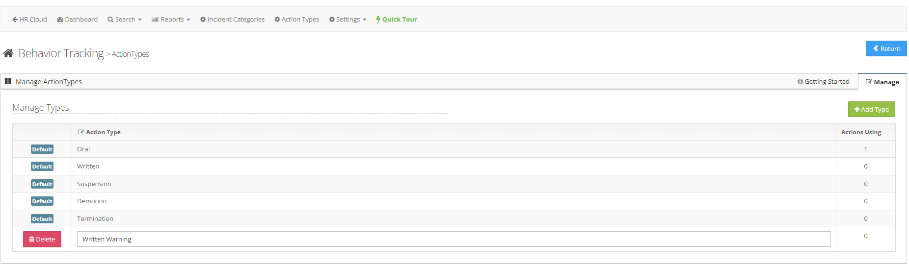
Task: Open the Dashboard page
Action: 77,20
